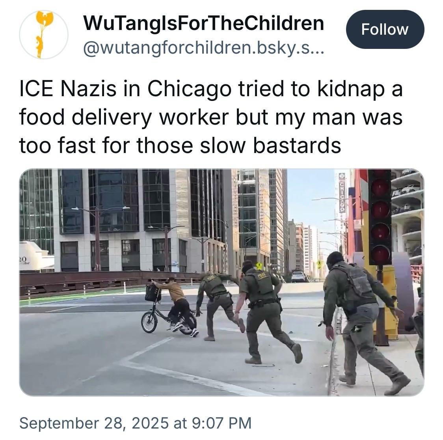Click the white SUV parked in background
This screenshot has height=440, width=443.
point(298,277)
